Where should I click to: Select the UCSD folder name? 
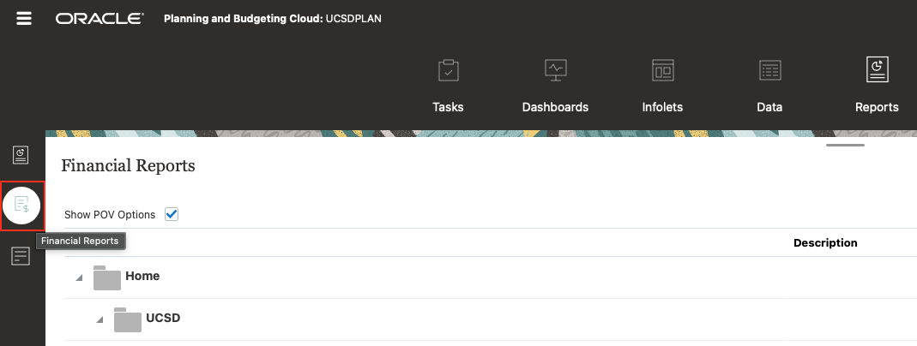[163, 319]
